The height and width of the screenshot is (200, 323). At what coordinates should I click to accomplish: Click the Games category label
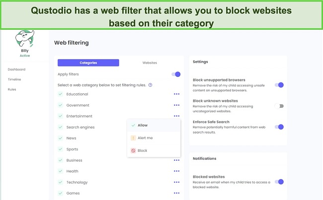(x=73, y=193)
